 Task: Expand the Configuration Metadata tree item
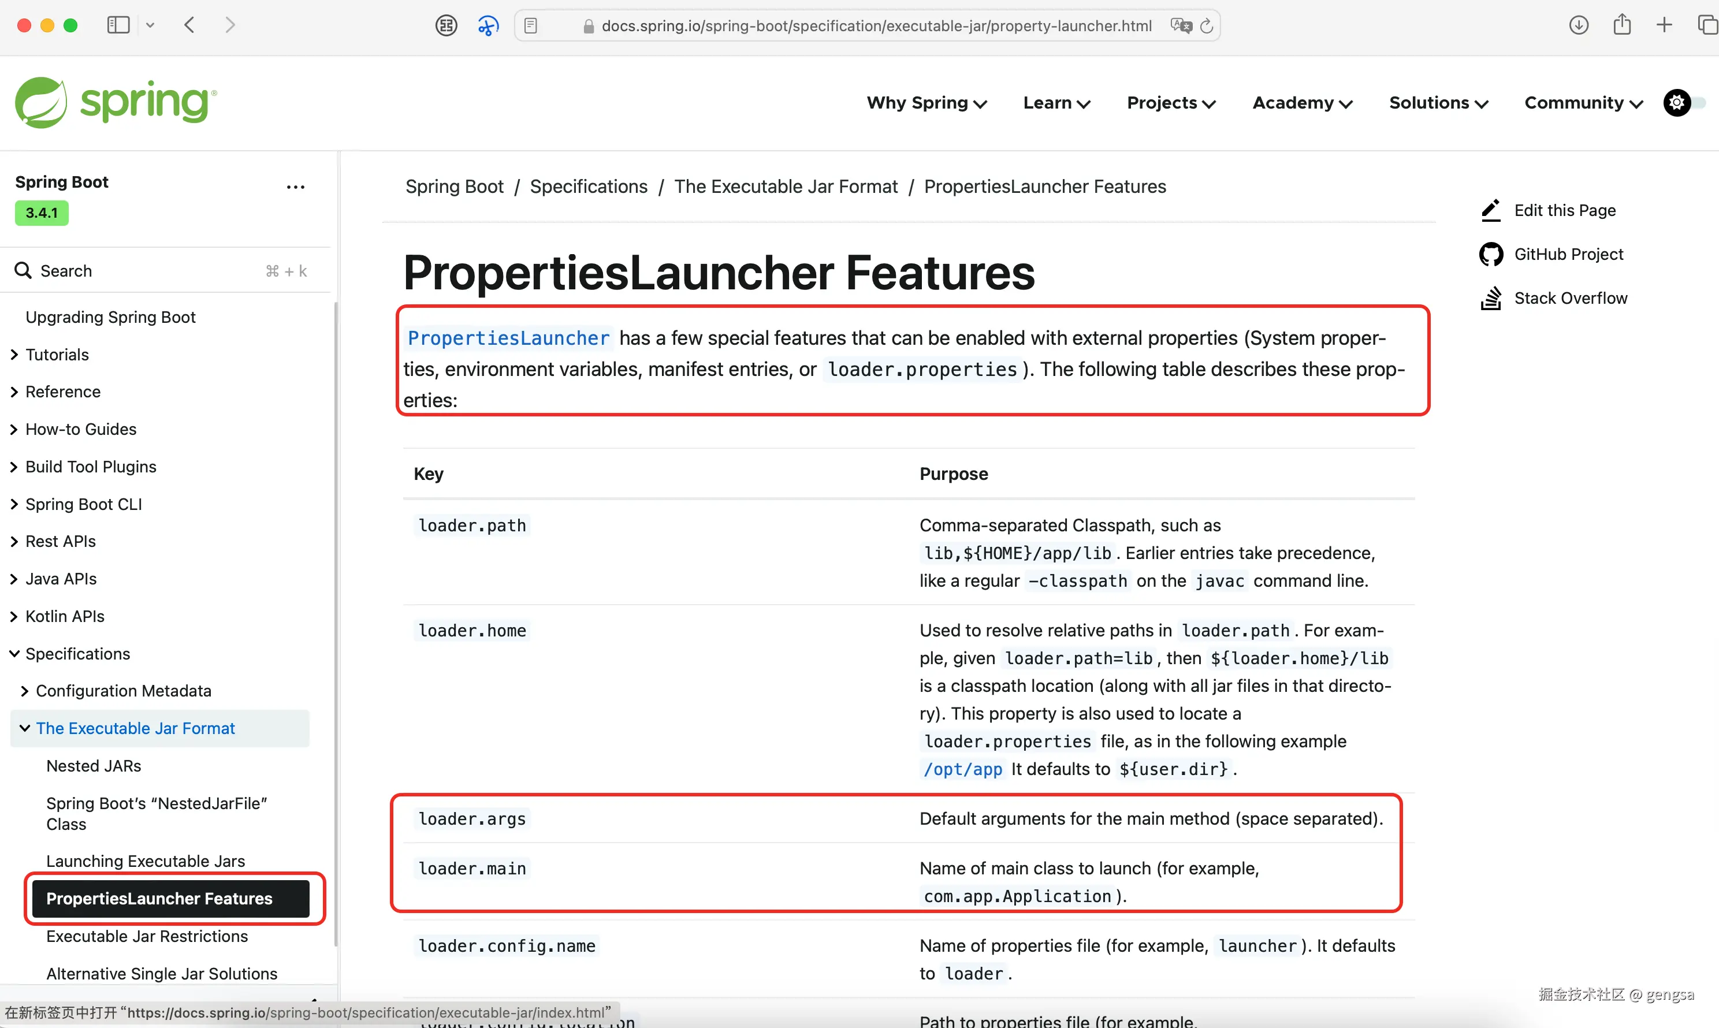[x=25, y=691]
